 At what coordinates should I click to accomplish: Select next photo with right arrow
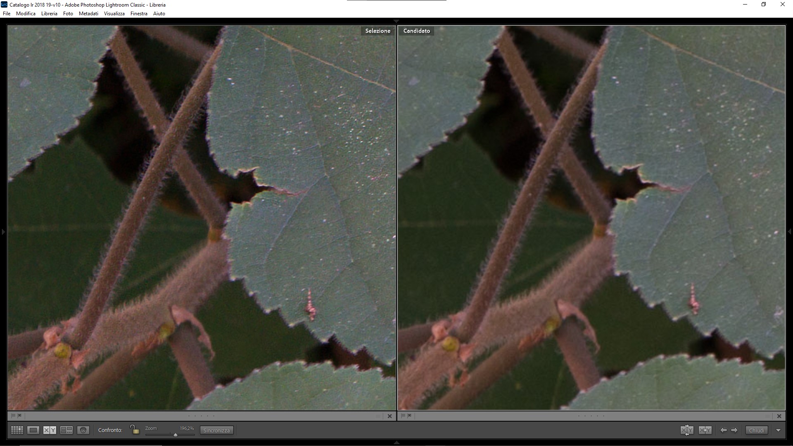pos(734,430)
